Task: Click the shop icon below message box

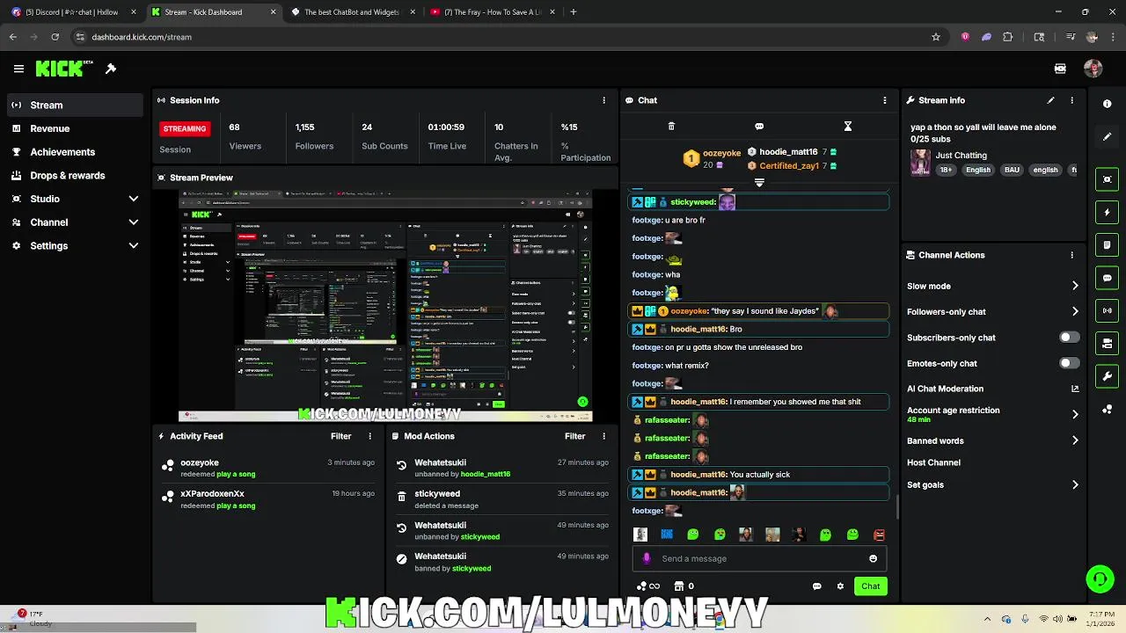Action: click(x=679, y=586)
